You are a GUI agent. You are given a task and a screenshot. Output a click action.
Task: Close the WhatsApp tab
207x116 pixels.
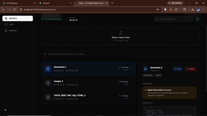pos(34,3)
